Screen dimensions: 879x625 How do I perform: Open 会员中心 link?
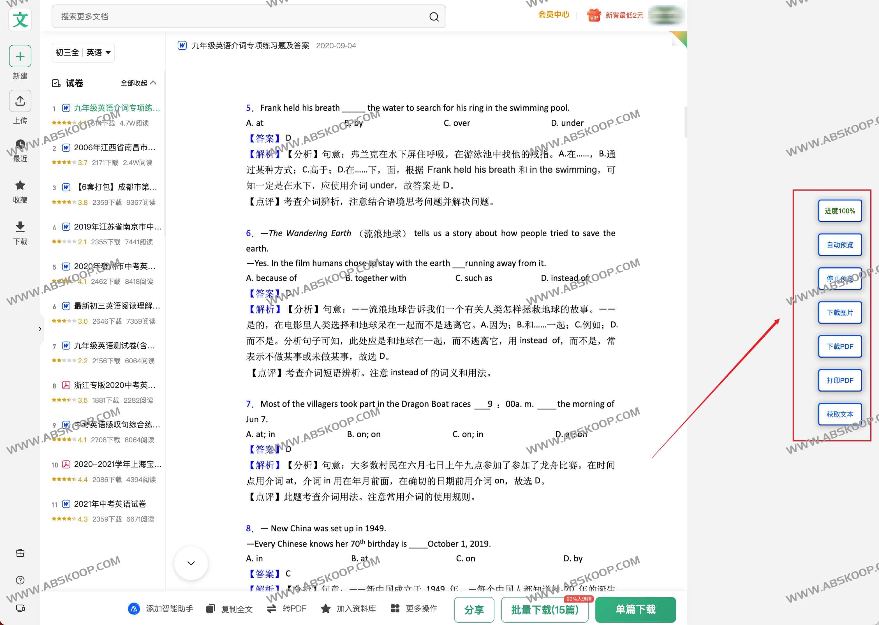click(x=553, y=15)
